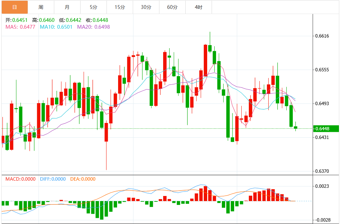Click the MA20: 0.6498 indicator label
Viewport: 342px width, 224px height.
tap(94, 27)
